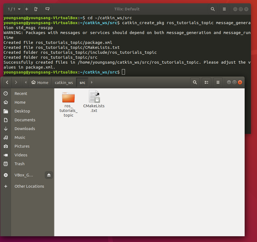Screen dimensions: 257x242
Task: Open Videos in sidebar
Action: point(27,155)
